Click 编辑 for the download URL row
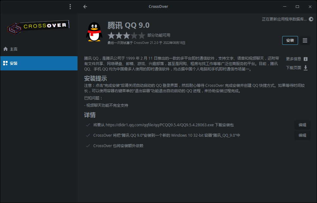This screenshot has height=203, width=317. click(x=302, y=125)
